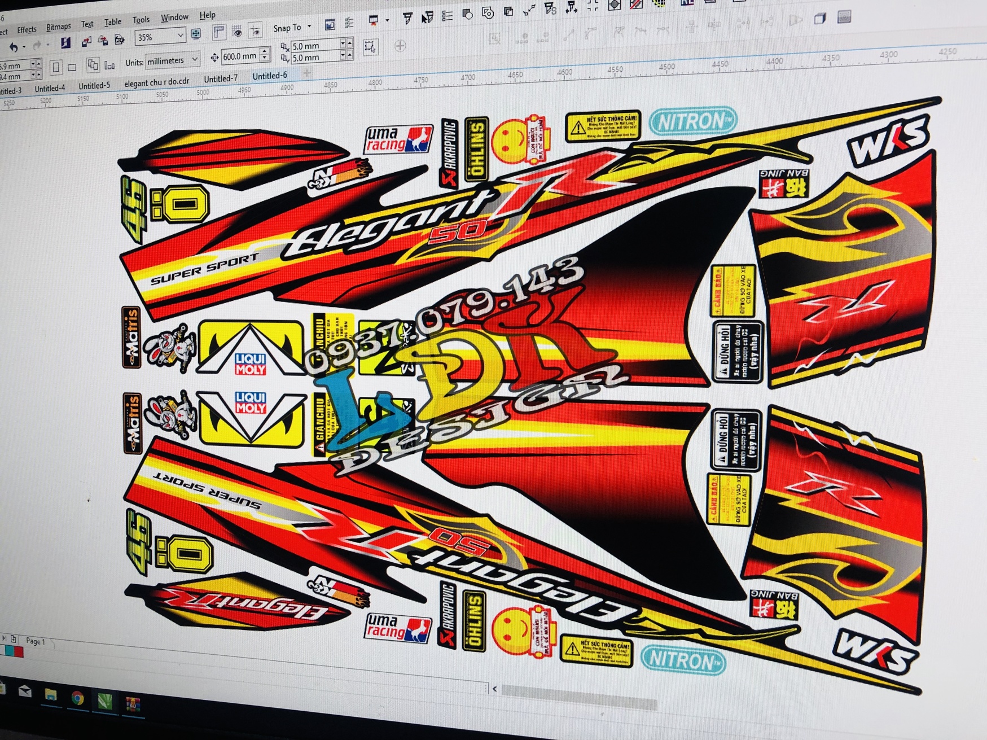Click the nudge distance 600.0 mm field
Image resolution: width=987 pixels, height=740 pixels.
click(240, 56)
